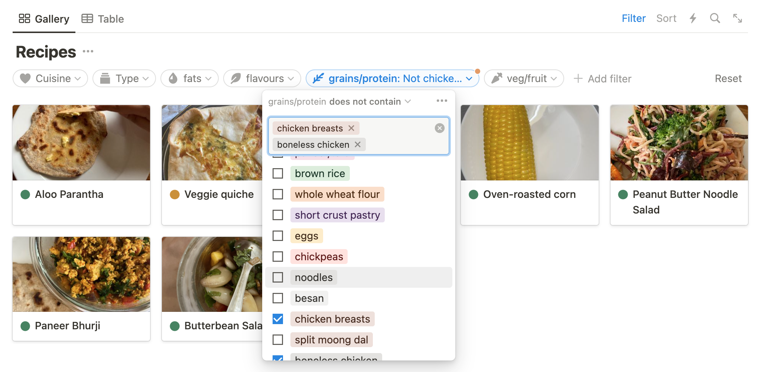Click the Add filter button

coord(602,79)
